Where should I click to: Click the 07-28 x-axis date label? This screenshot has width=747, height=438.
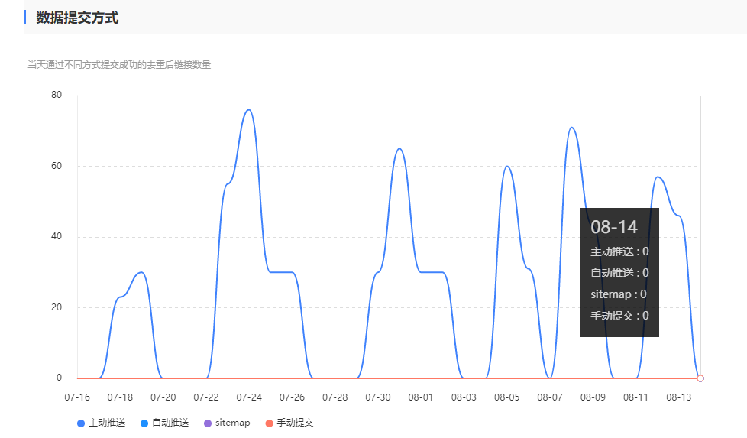coord(335,397)
